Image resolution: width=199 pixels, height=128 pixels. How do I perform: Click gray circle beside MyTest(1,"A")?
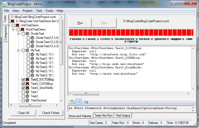(32, 55)
